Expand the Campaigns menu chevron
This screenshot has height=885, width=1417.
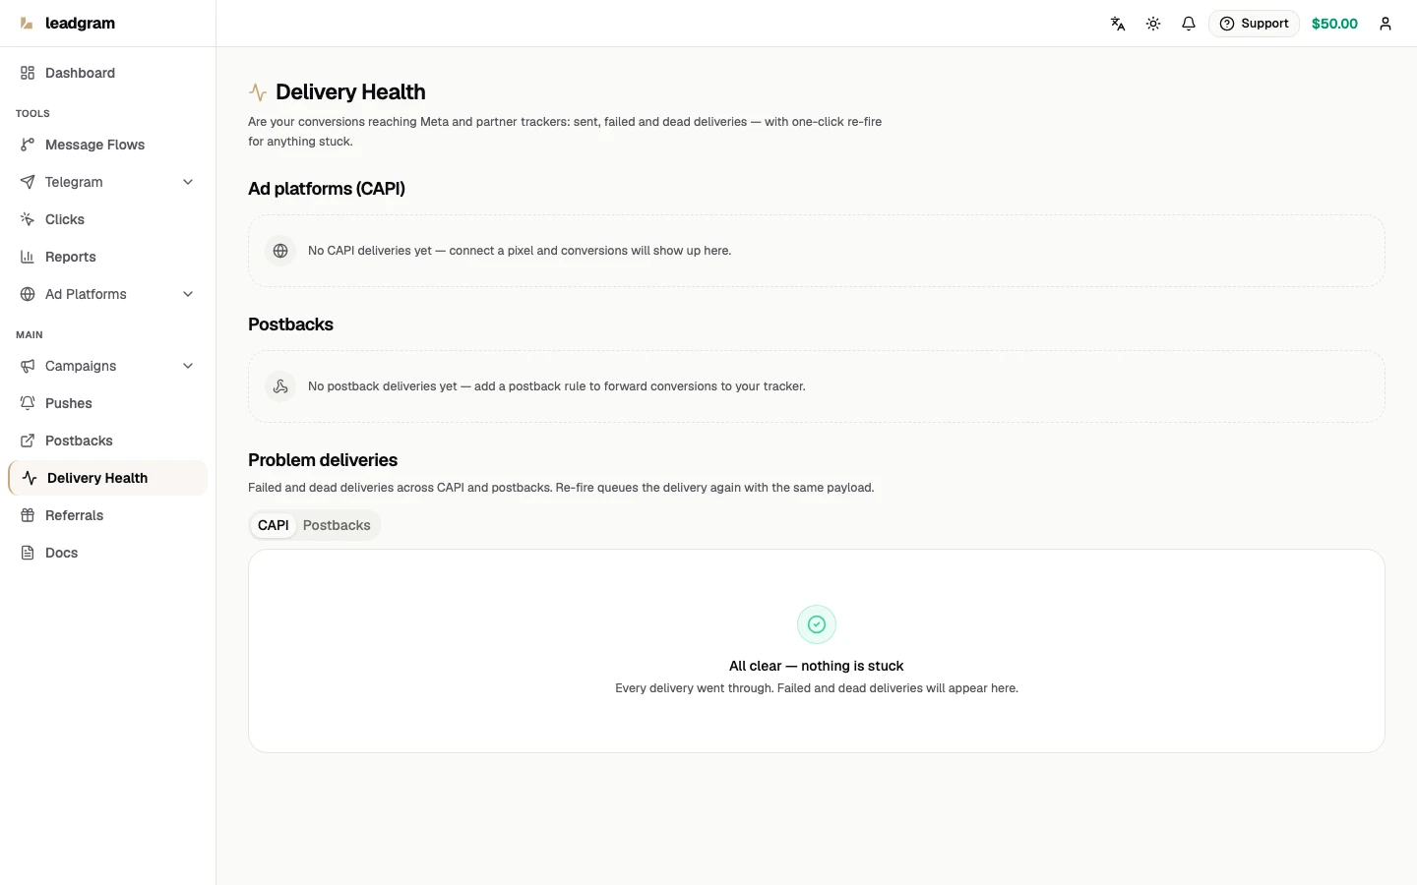[188, 366]
